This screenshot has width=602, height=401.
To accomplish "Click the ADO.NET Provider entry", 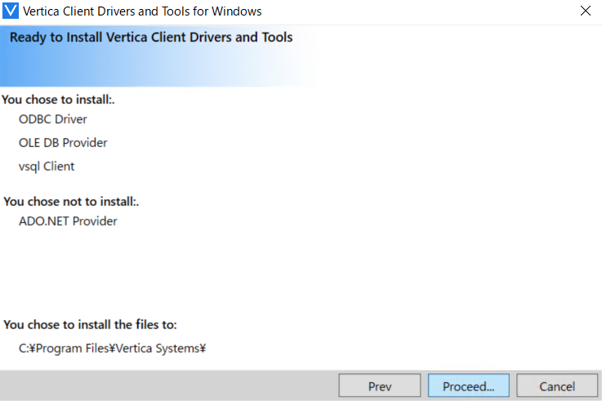I will tap(68, 221).
